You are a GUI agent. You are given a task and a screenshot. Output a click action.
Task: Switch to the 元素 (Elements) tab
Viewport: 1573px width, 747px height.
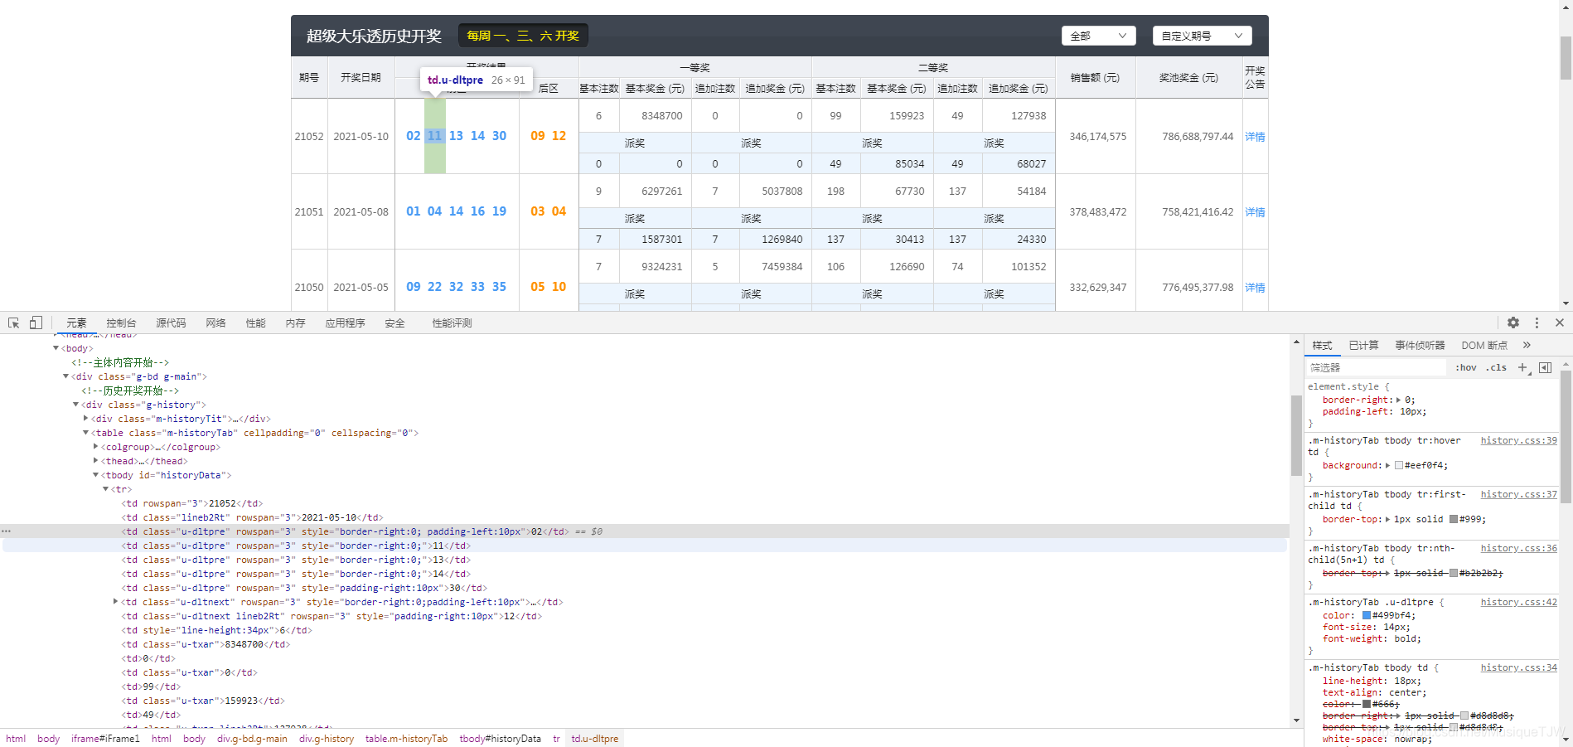coord(76,323)
